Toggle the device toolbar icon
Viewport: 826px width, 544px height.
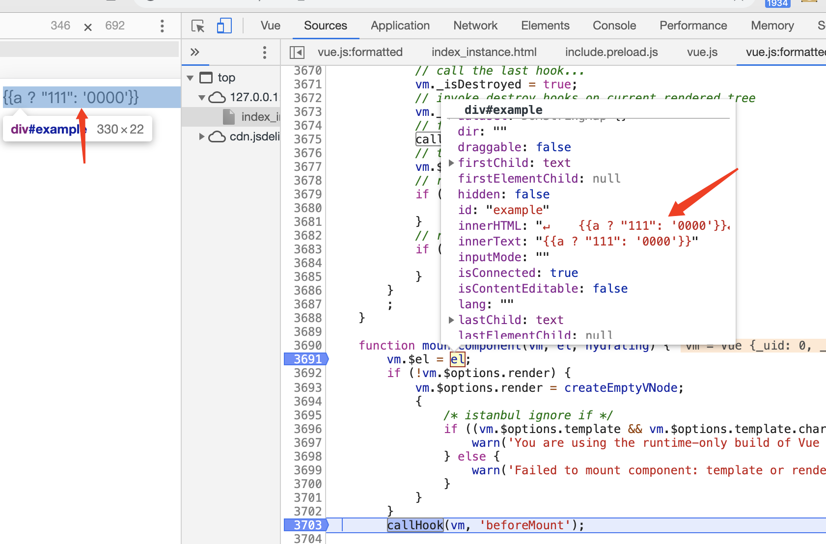(x=224, y=26)
